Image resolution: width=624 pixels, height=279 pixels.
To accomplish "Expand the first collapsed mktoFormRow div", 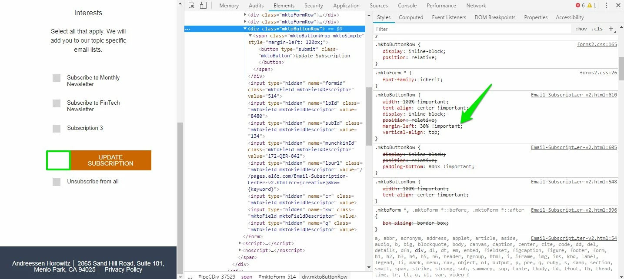I will [x=245, y=15].
